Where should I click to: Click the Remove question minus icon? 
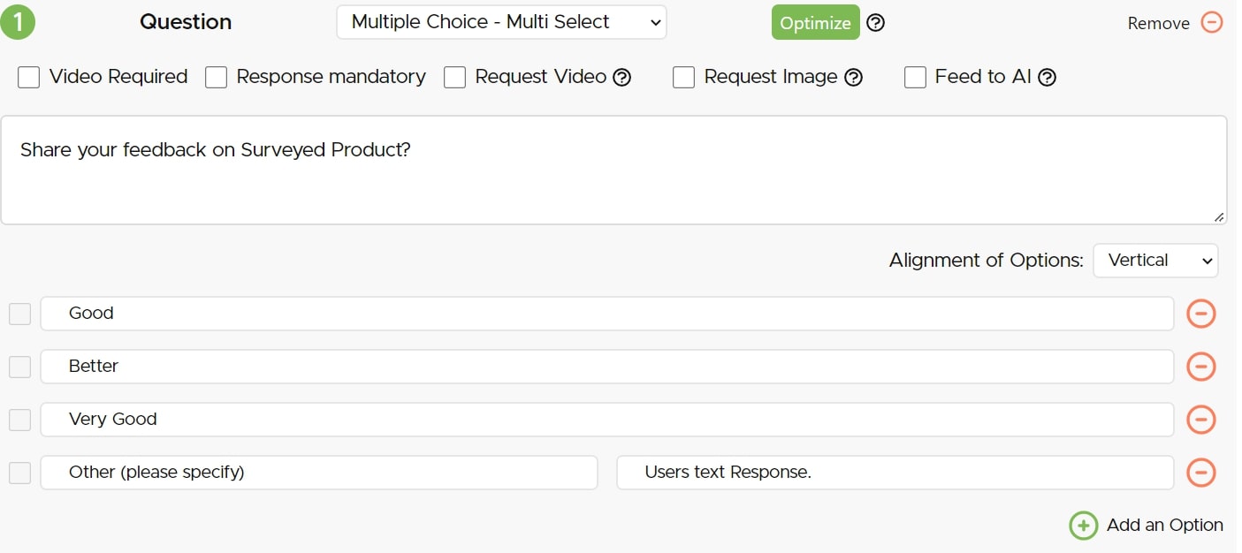[x=1212, y=23]
